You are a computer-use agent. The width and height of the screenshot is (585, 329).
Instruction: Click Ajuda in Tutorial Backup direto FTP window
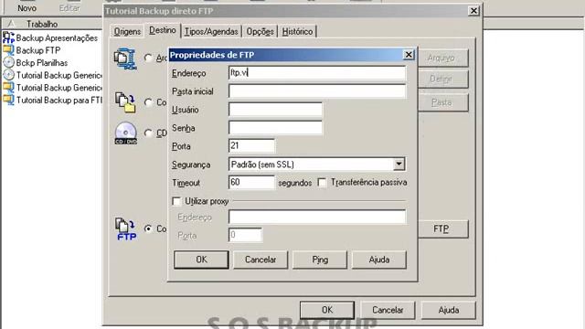pos(449,310)
